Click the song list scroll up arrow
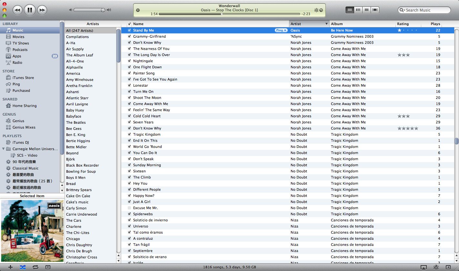Viewport: 459px width, 271px height. (456, 256)
